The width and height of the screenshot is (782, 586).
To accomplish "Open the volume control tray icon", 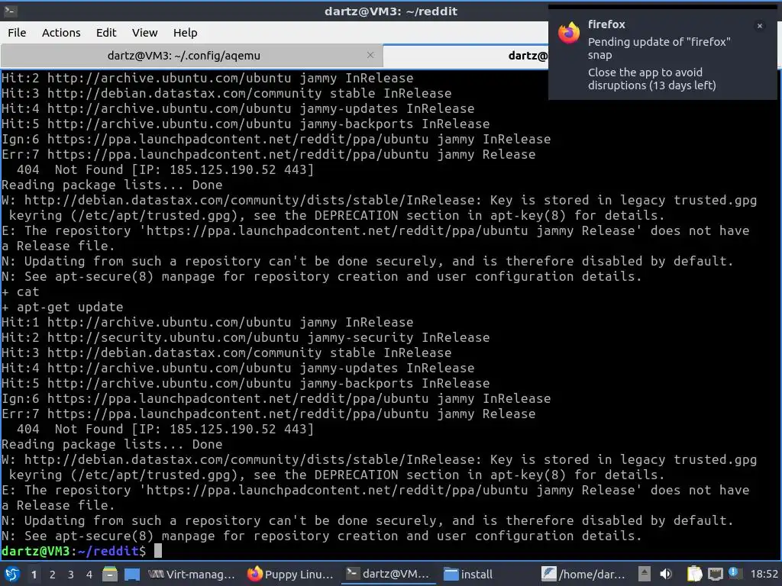I will [x=666, y=574].
